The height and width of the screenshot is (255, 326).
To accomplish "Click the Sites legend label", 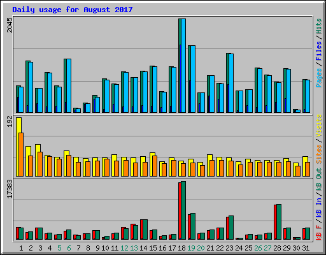I will 318,154.
